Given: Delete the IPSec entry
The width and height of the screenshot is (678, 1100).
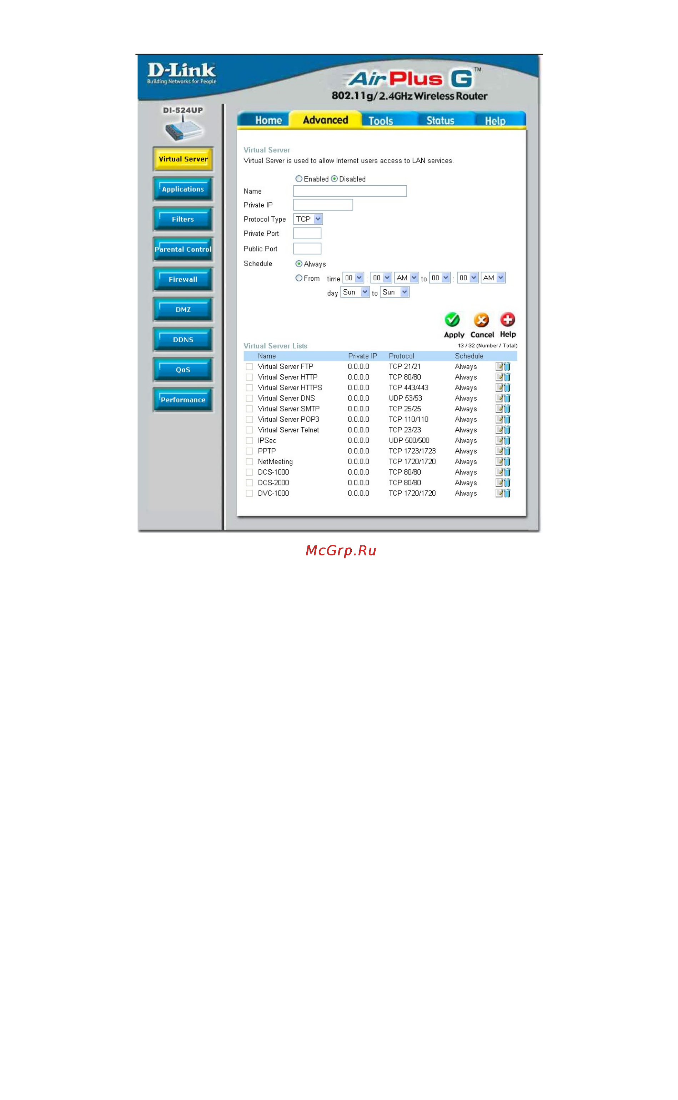Looking at the screenshot, I should click(507, 440).
